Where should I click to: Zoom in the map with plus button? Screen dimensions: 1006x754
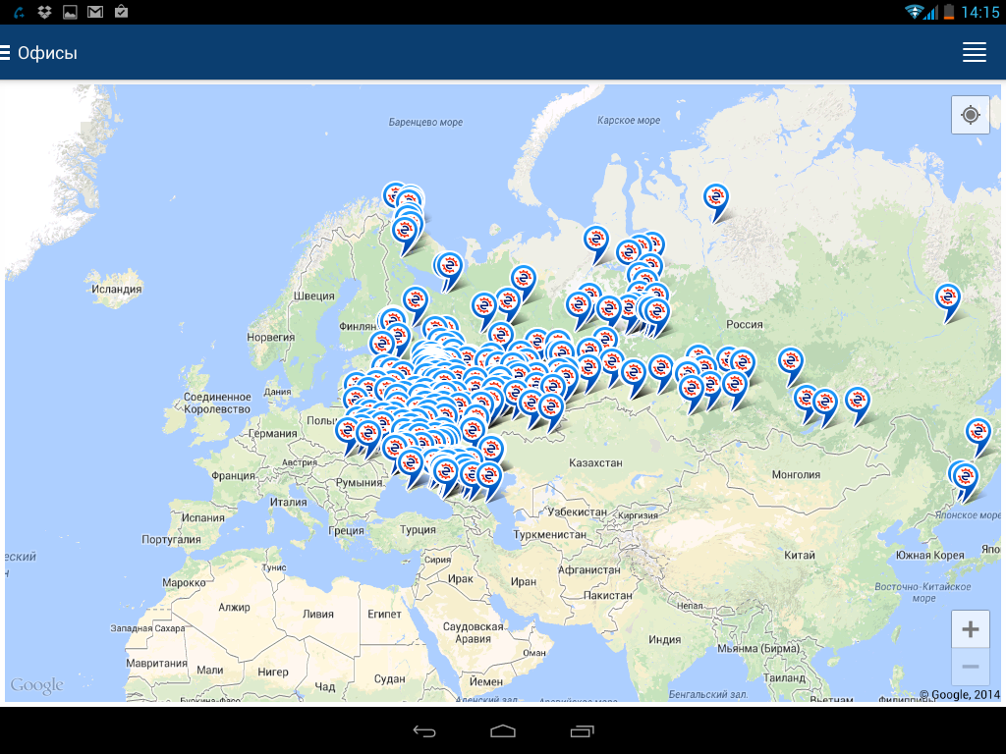pos(970,629)
